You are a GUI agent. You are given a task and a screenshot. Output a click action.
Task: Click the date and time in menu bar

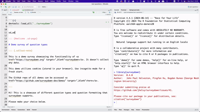point(193,1)
